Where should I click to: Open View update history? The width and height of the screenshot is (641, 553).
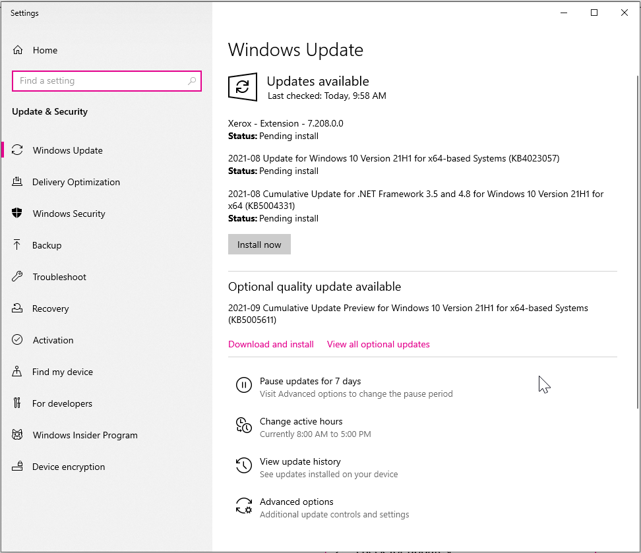300,461
